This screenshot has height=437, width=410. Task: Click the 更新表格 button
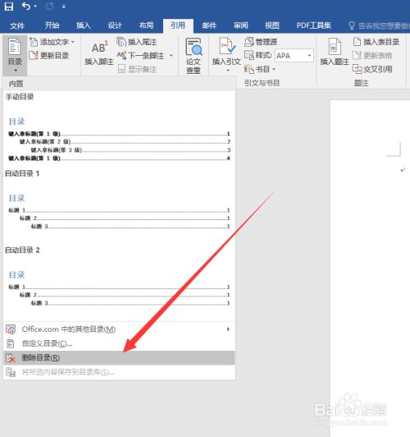pyautogui.click(x=372, y=56)
